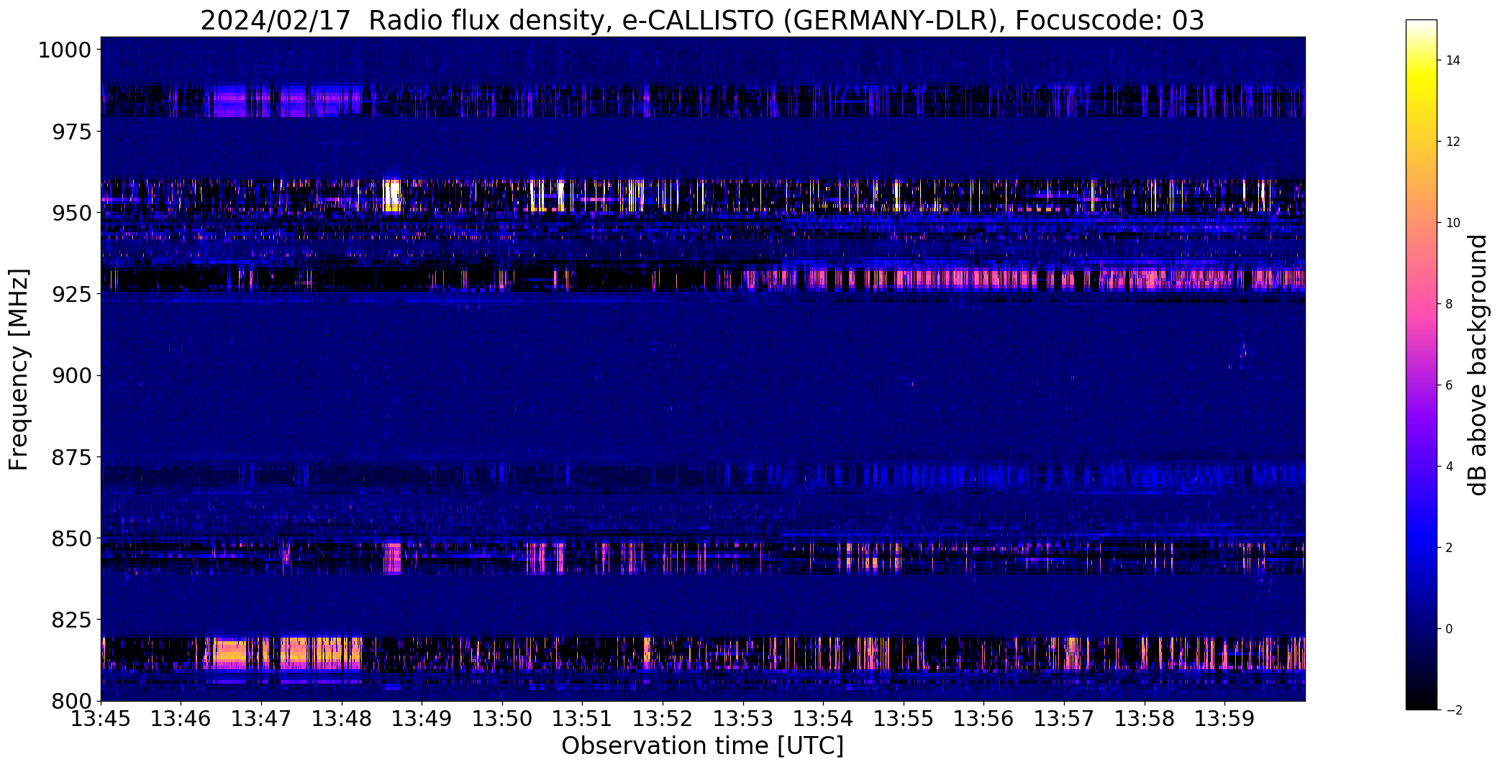Viewport: 1500px width, 767px height.
Task: Click the colorbar tick label 4
Action: click(x=1449, y=467)
